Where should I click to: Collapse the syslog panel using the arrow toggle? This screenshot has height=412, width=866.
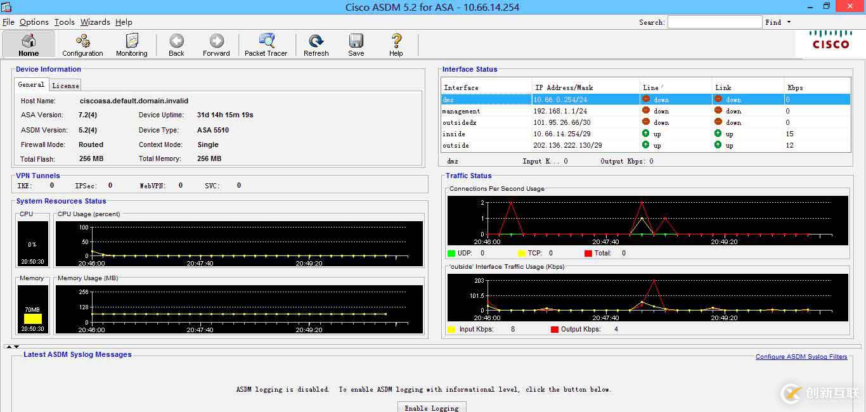[x=16, y=347]
